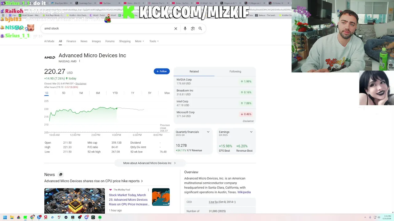Select the Forums search tab
The height and width of the screenshot is (221, 394).
[x=110, y=41]
